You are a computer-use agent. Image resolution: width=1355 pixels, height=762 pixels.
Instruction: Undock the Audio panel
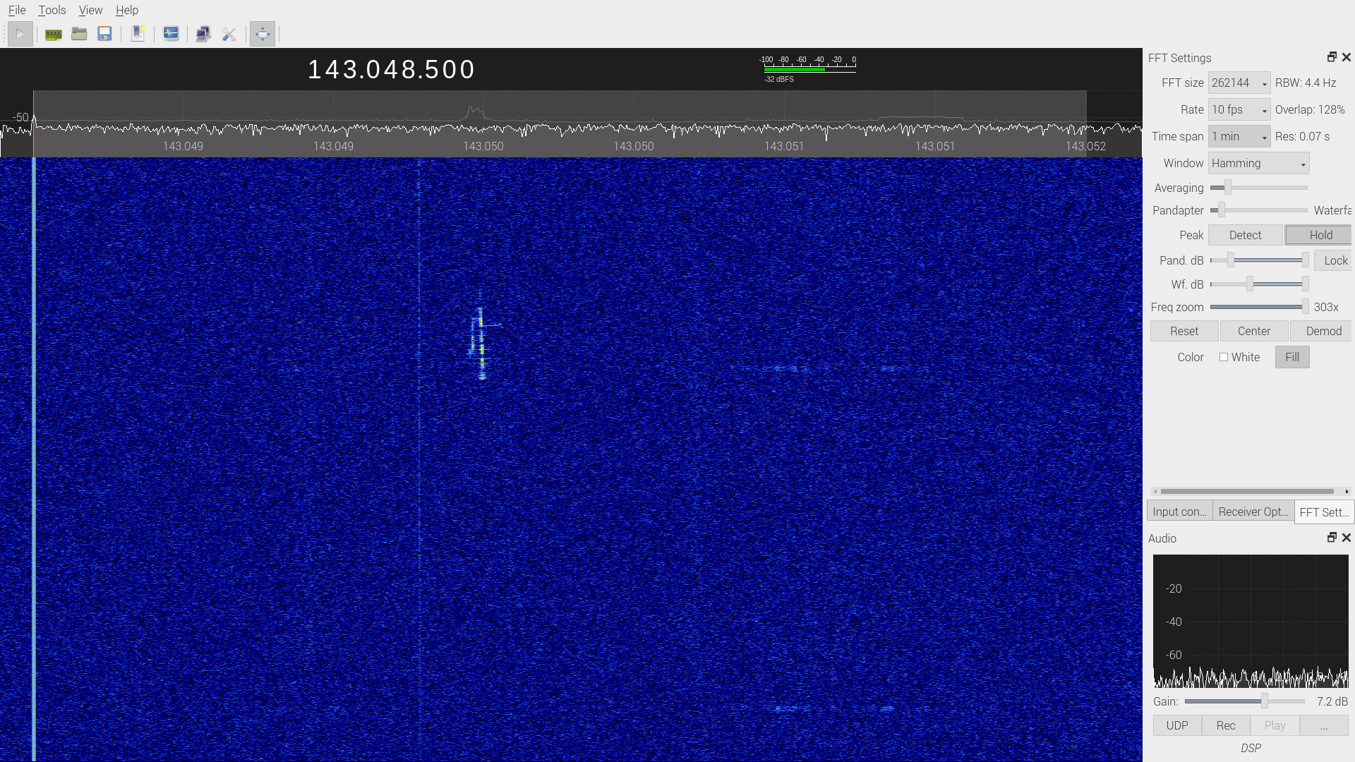(x=1332, y=538)
